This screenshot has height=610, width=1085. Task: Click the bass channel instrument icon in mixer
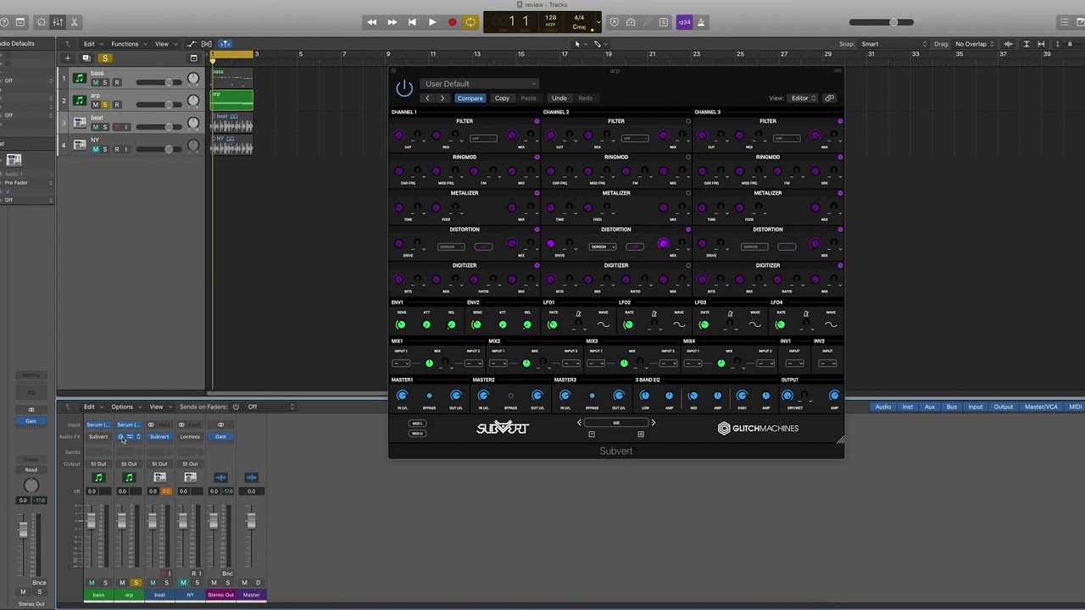(x=98, y=478)
